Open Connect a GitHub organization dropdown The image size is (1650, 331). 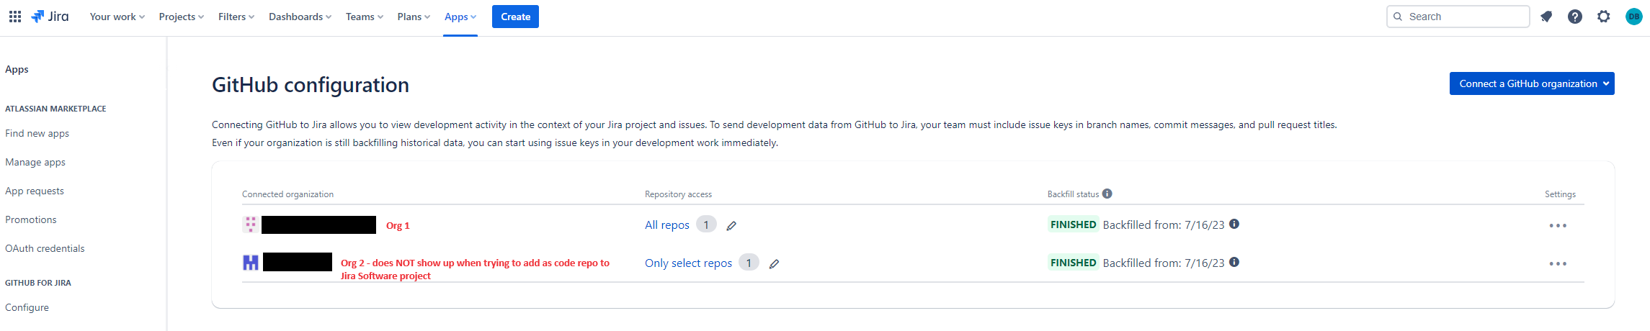[1532, 83]
